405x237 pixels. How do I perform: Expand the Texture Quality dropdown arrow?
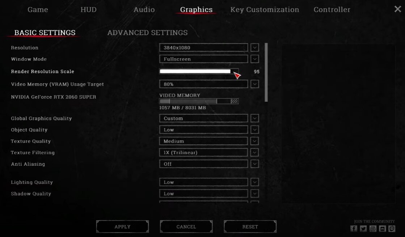tap(255, 141)
